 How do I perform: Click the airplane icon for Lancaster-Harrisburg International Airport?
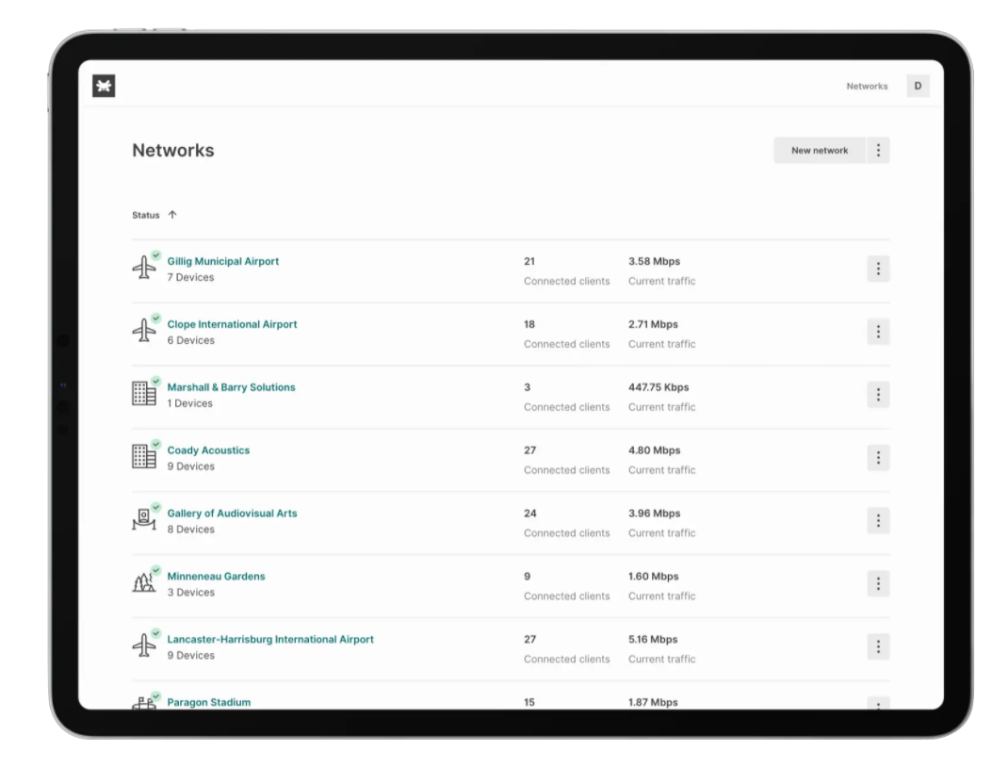coord(144,645)
